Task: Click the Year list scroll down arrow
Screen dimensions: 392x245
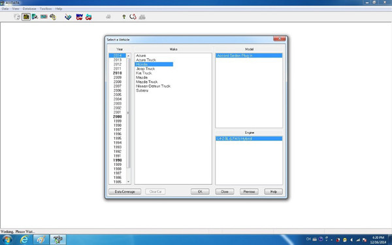Action: click(128, 182)
